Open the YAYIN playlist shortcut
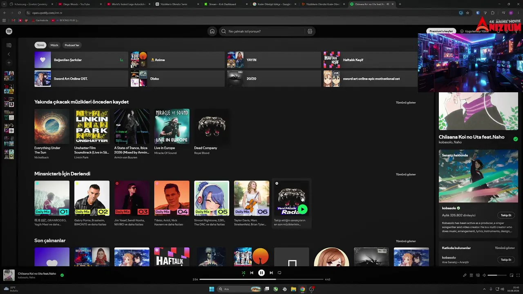The image size is (523, 294). point(274,60)
